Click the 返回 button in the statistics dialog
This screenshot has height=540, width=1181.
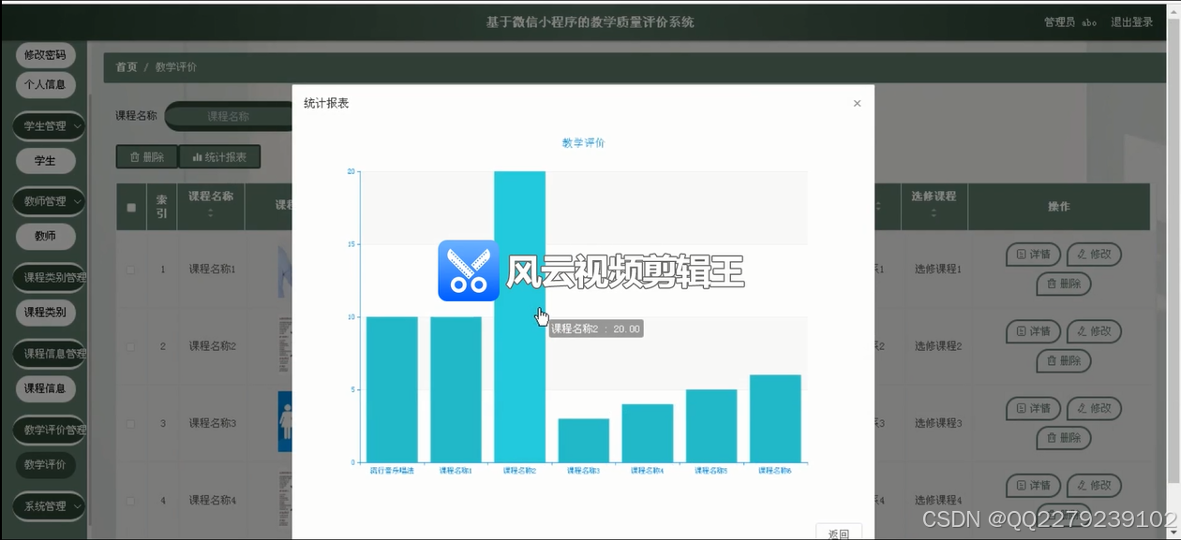pos(839,531)
